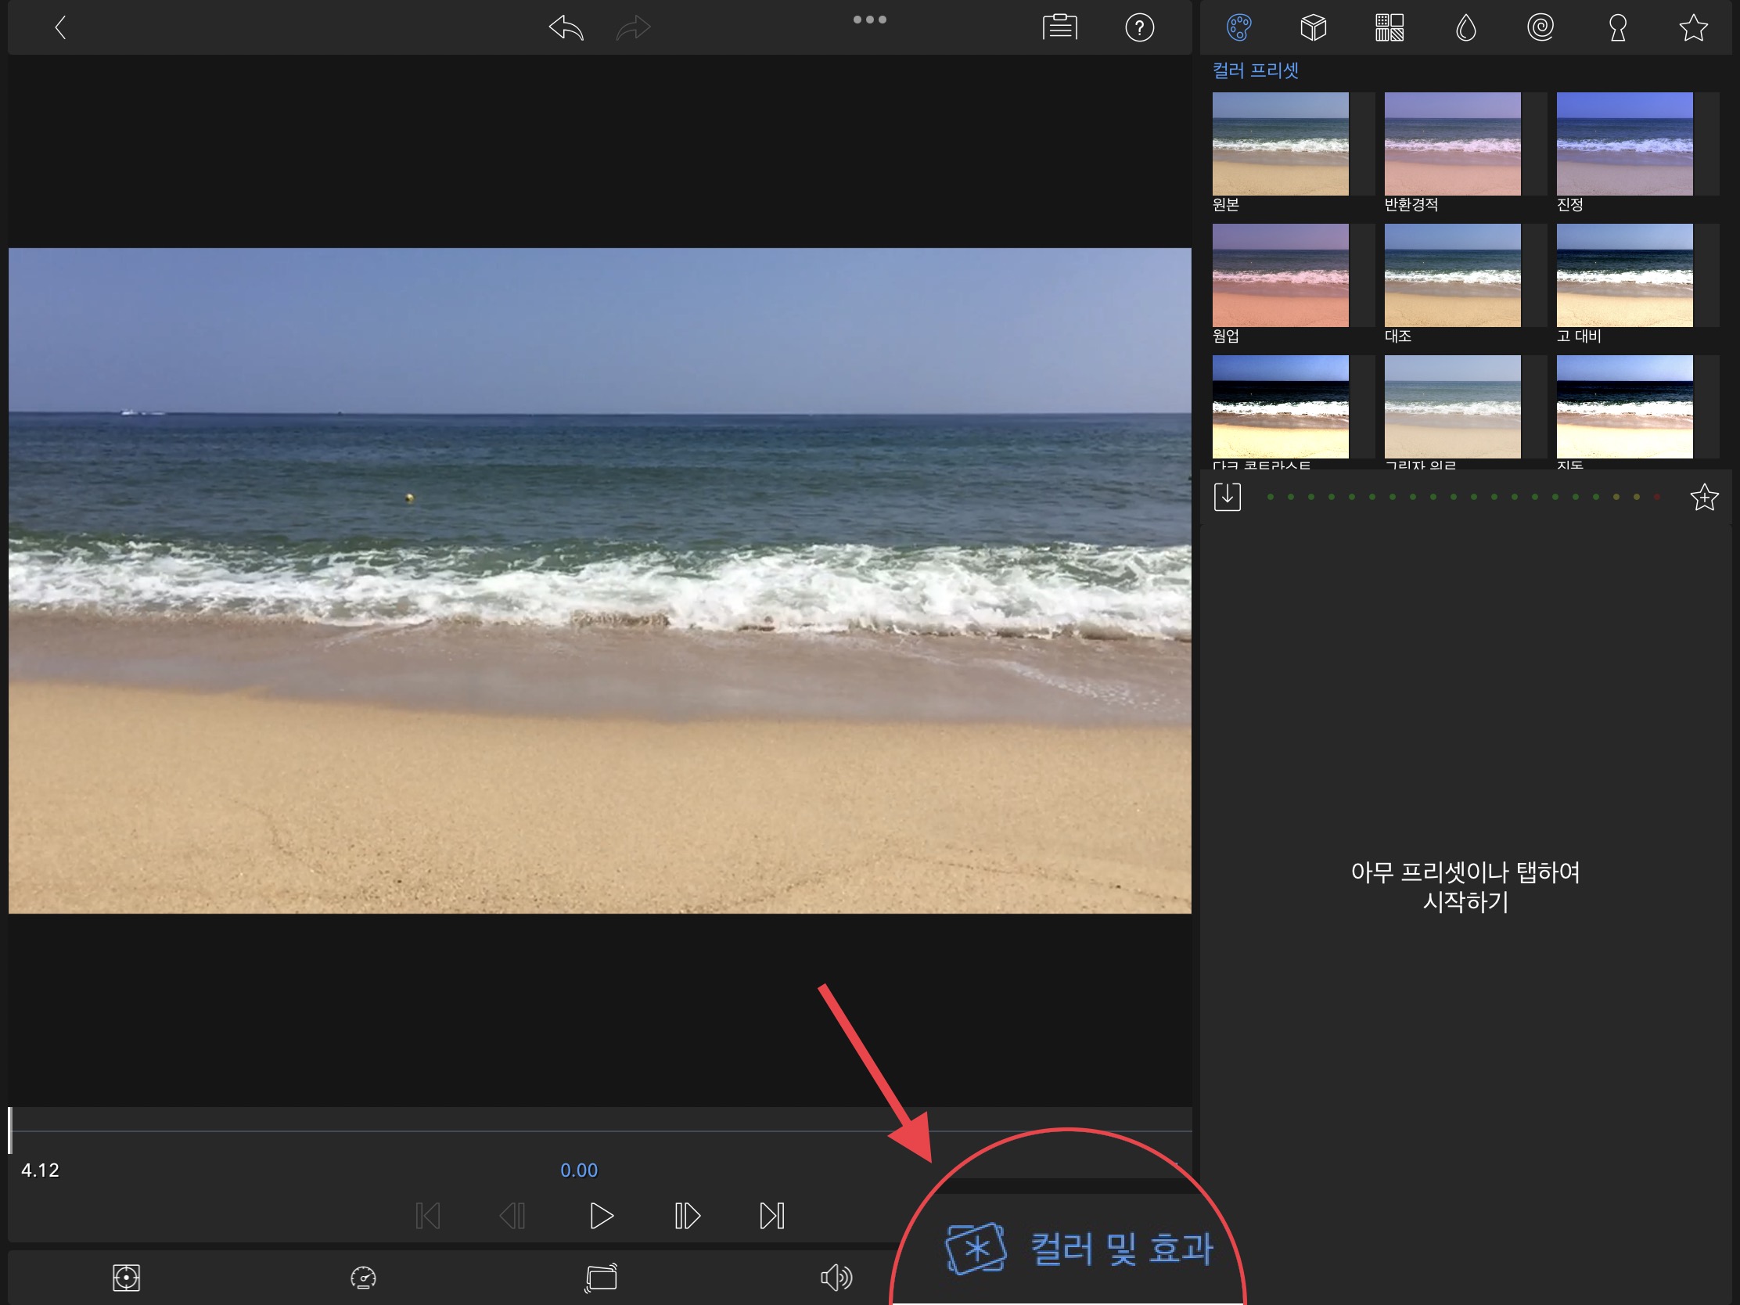Open the spiral distortion effects icon
The height and width of the screenshot is (1305, 1740).
point(1540,28)
